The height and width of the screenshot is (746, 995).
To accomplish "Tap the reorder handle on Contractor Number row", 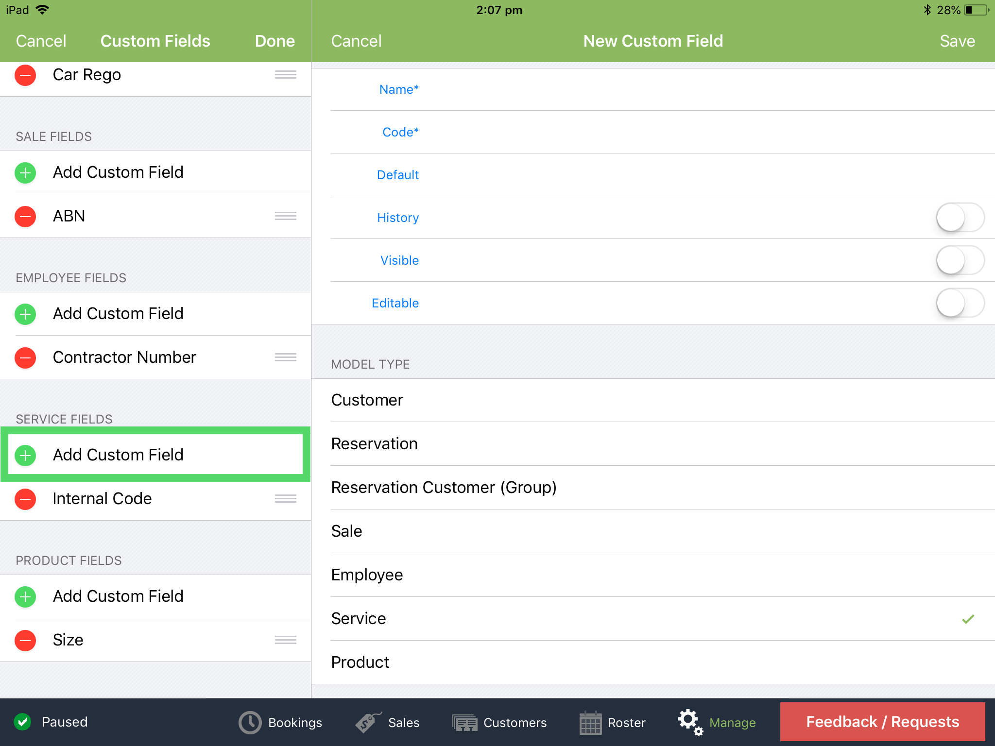I will tap(285, 357).
